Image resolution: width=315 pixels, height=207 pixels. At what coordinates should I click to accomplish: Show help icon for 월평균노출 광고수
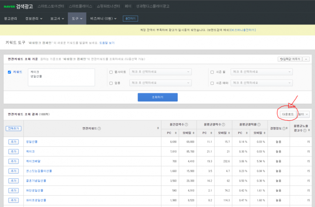[305, 130]
